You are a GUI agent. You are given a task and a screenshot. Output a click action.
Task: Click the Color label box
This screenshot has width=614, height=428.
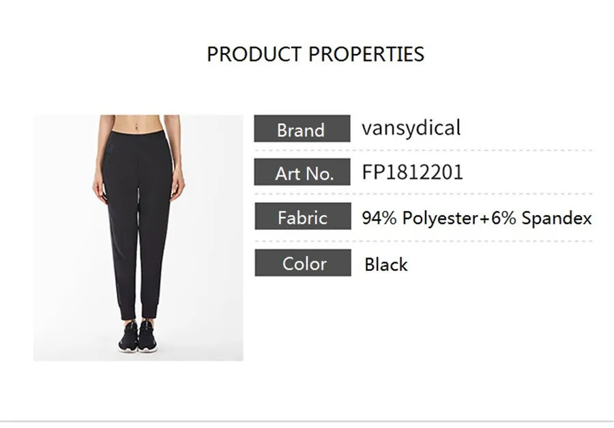(303, 263)
